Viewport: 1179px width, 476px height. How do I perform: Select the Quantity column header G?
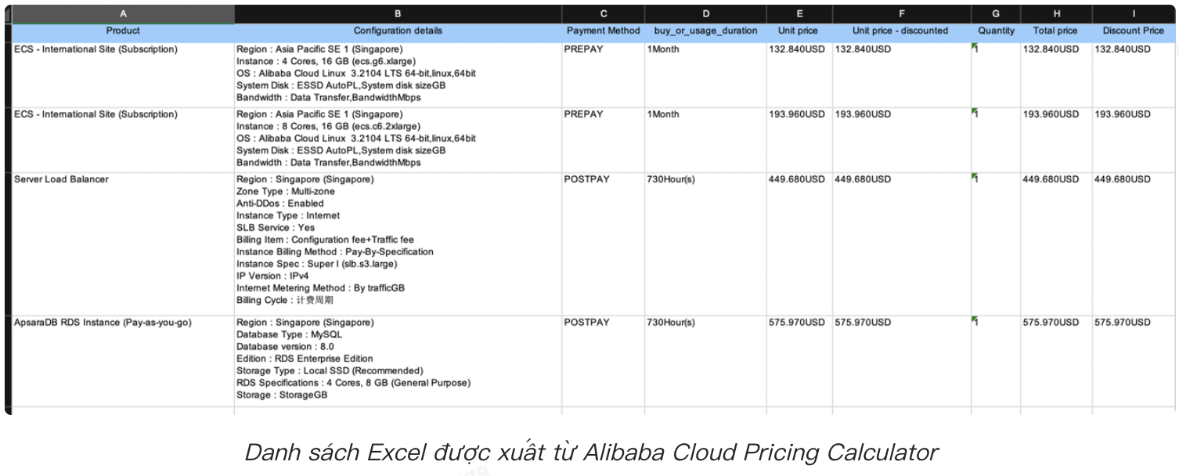point(995,13)
